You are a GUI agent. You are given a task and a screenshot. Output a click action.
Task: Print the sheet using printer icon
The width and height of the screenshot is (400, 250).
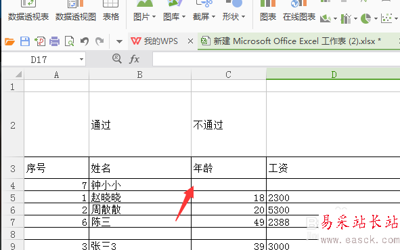click(54, 41)
